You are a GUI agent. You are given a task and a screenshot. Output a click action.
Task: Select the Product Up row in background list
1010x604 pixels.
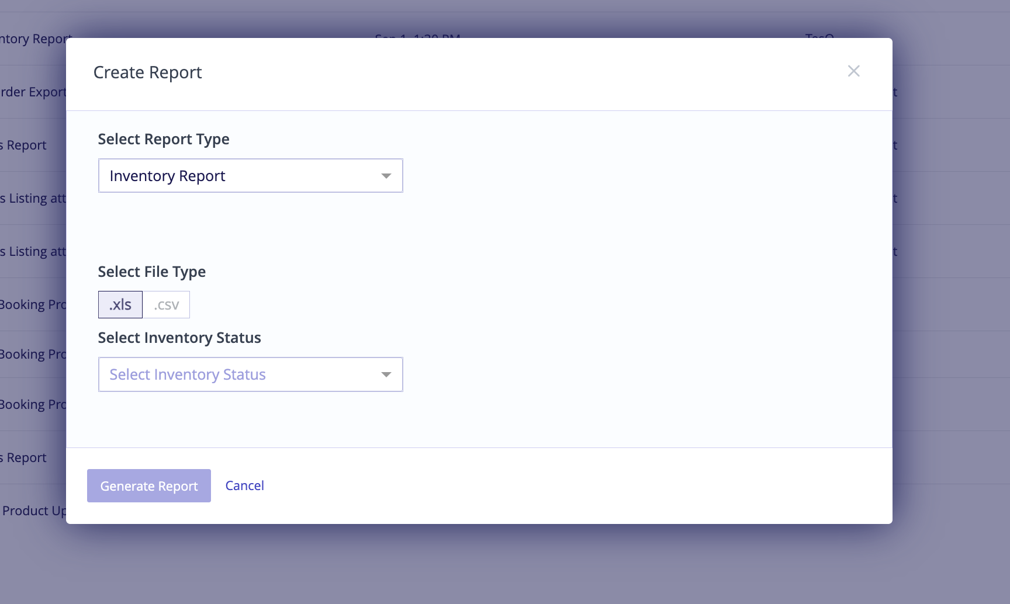coord(33,511)
